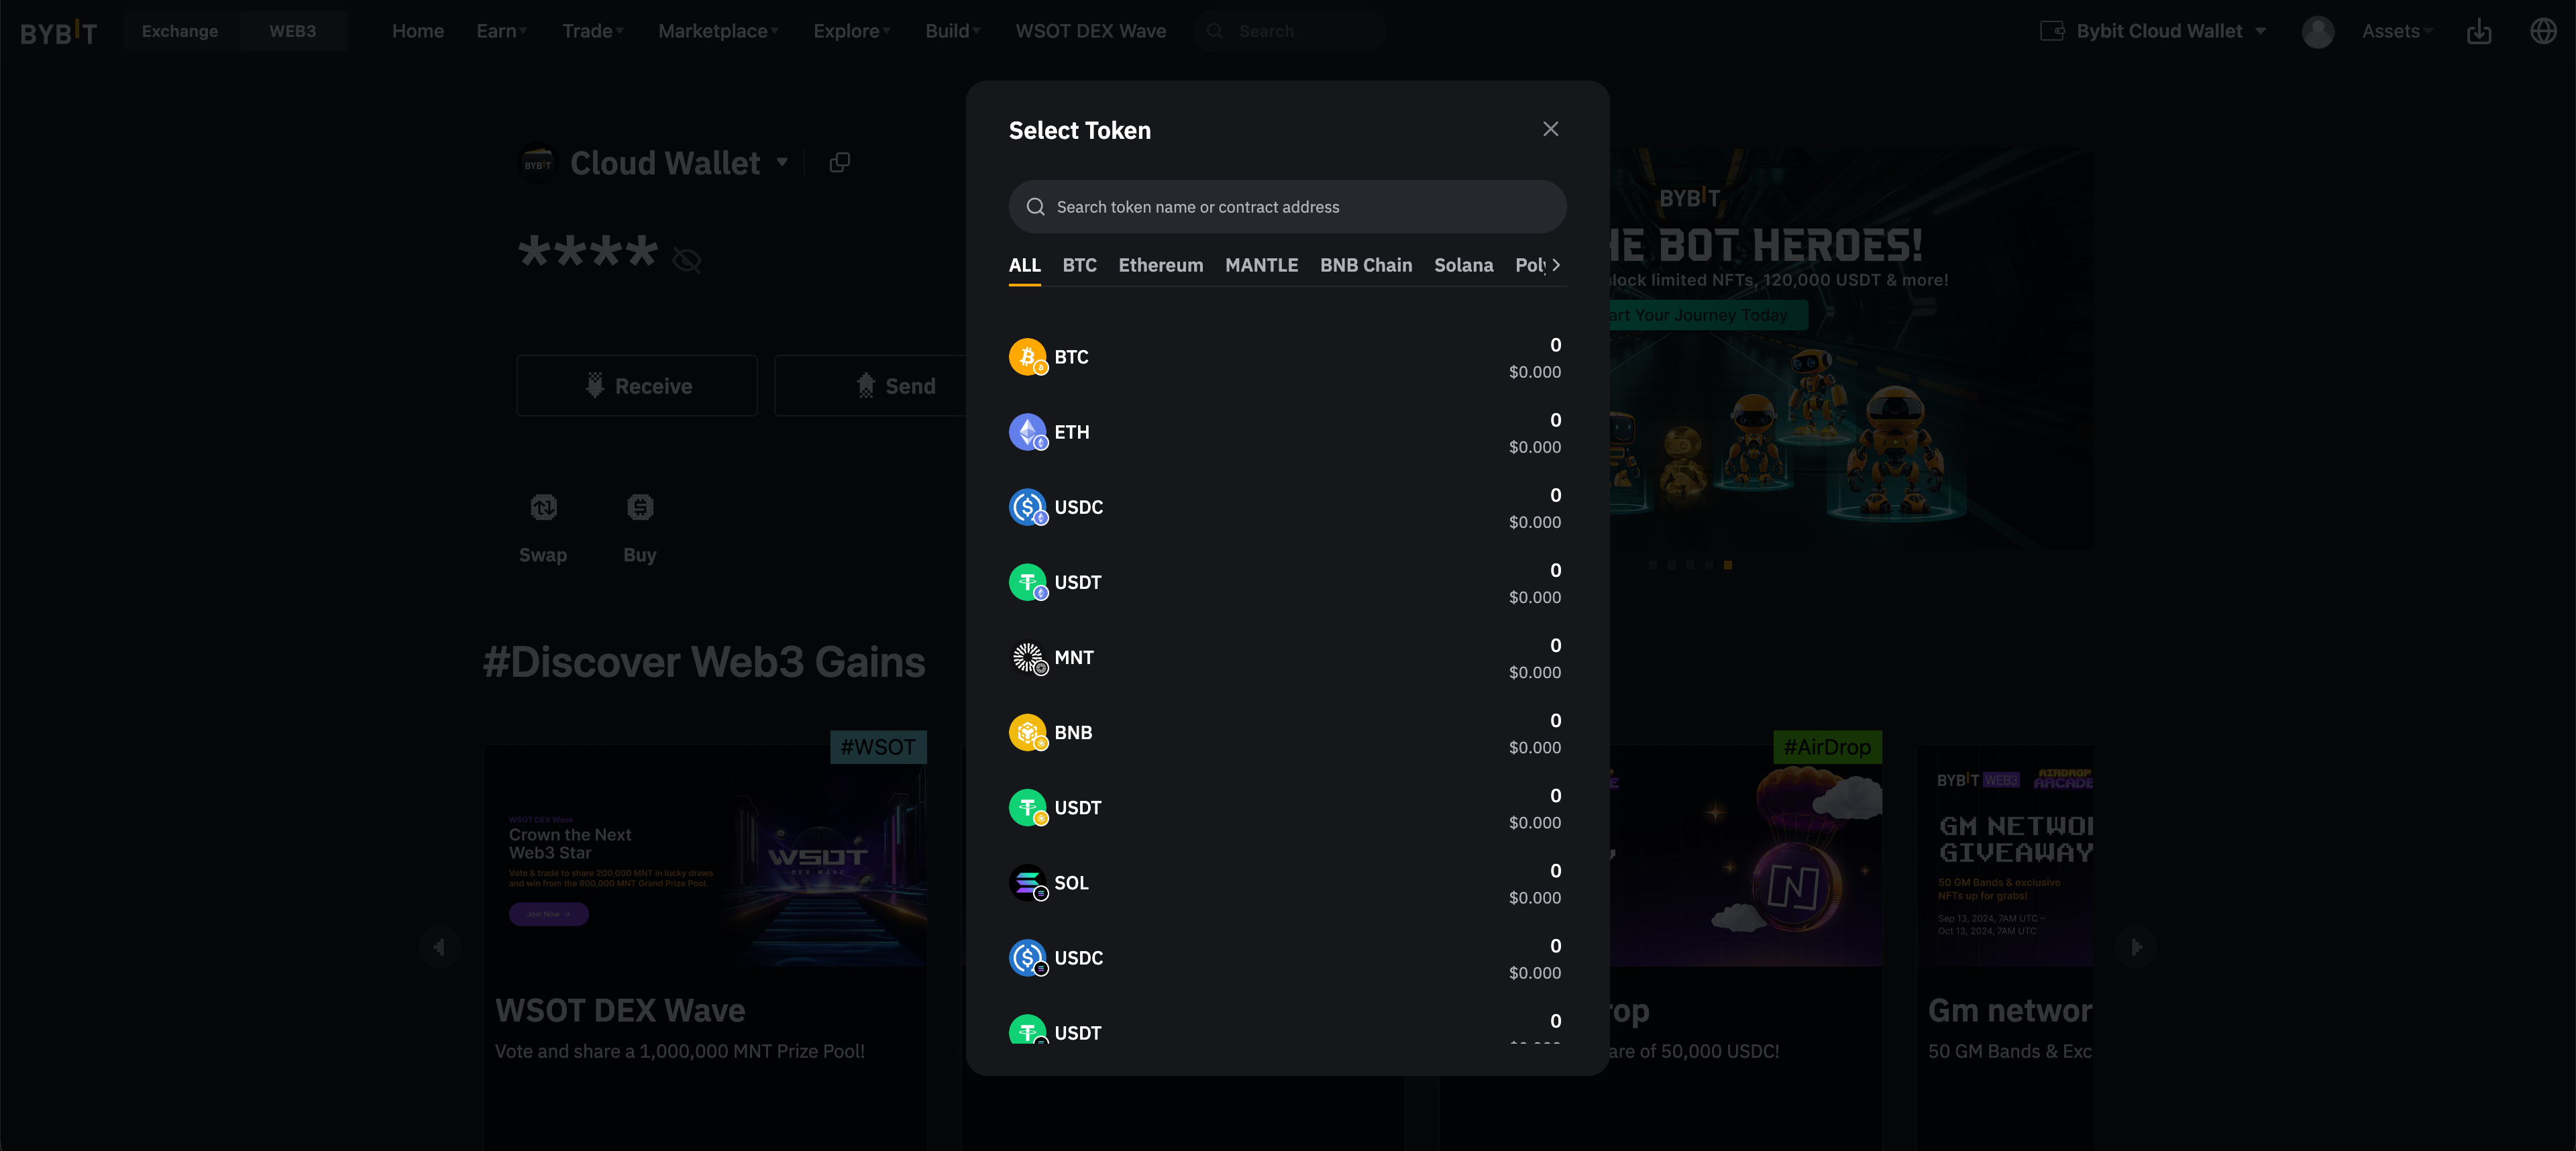Pick USDC on Ethereum token icon
The height and width of the screenshot is (1151, 2576).
point(1027,507)
